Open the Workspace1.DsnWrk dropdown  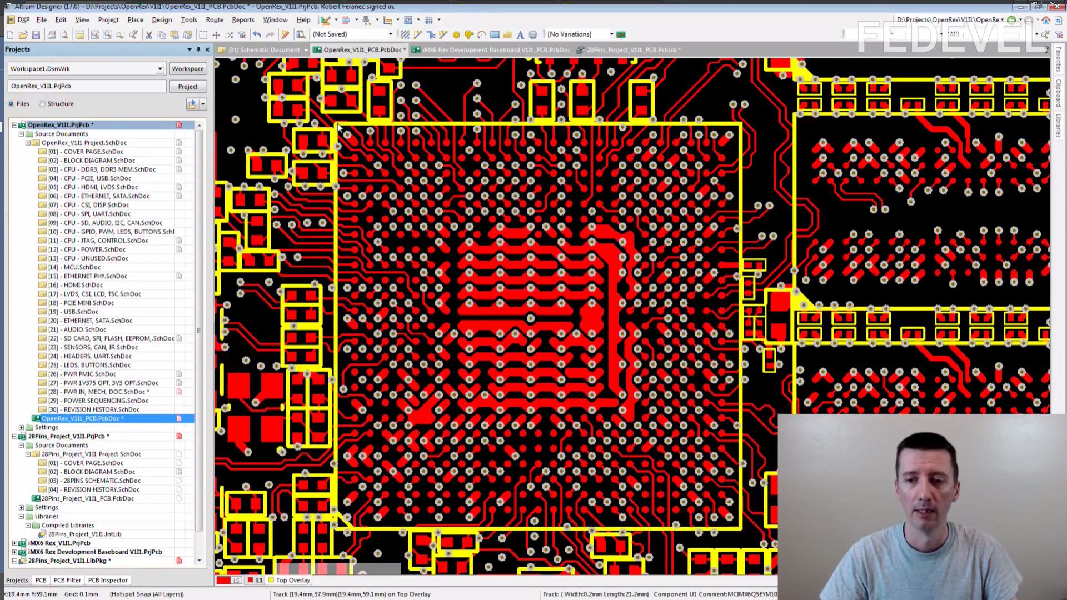(x=160, y=69)
